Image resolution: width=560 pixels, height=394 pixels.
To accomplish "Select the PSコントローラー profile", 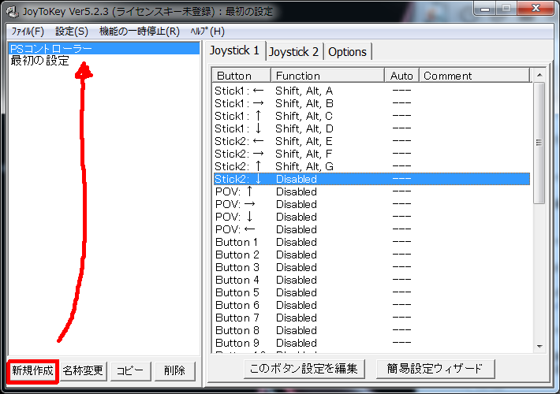I will click(x=103, y=49).
